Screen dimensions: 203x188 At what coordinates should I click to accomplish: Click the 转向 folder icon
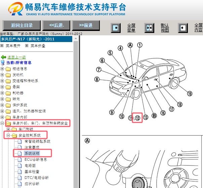(8, 99)
